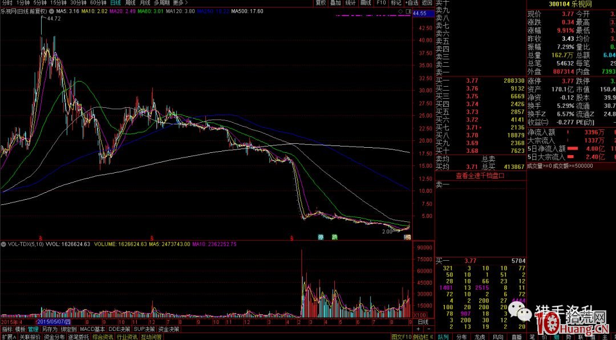Click the 日线 label below the volume axis
This screenshot has width=616, height=340.
click(x=423, y=322)
